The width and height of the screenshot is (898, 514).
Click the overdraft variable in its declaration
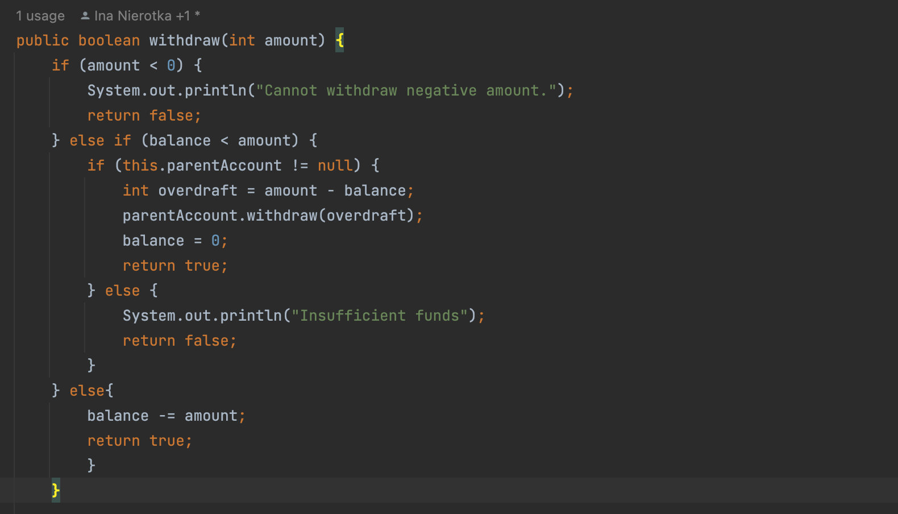(197, 190)
